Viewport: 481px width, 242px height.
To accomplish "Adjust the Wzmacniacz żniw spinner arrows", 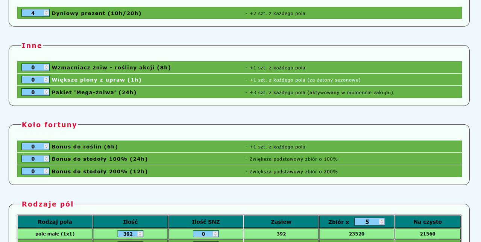I will click(x=46, y=67).
